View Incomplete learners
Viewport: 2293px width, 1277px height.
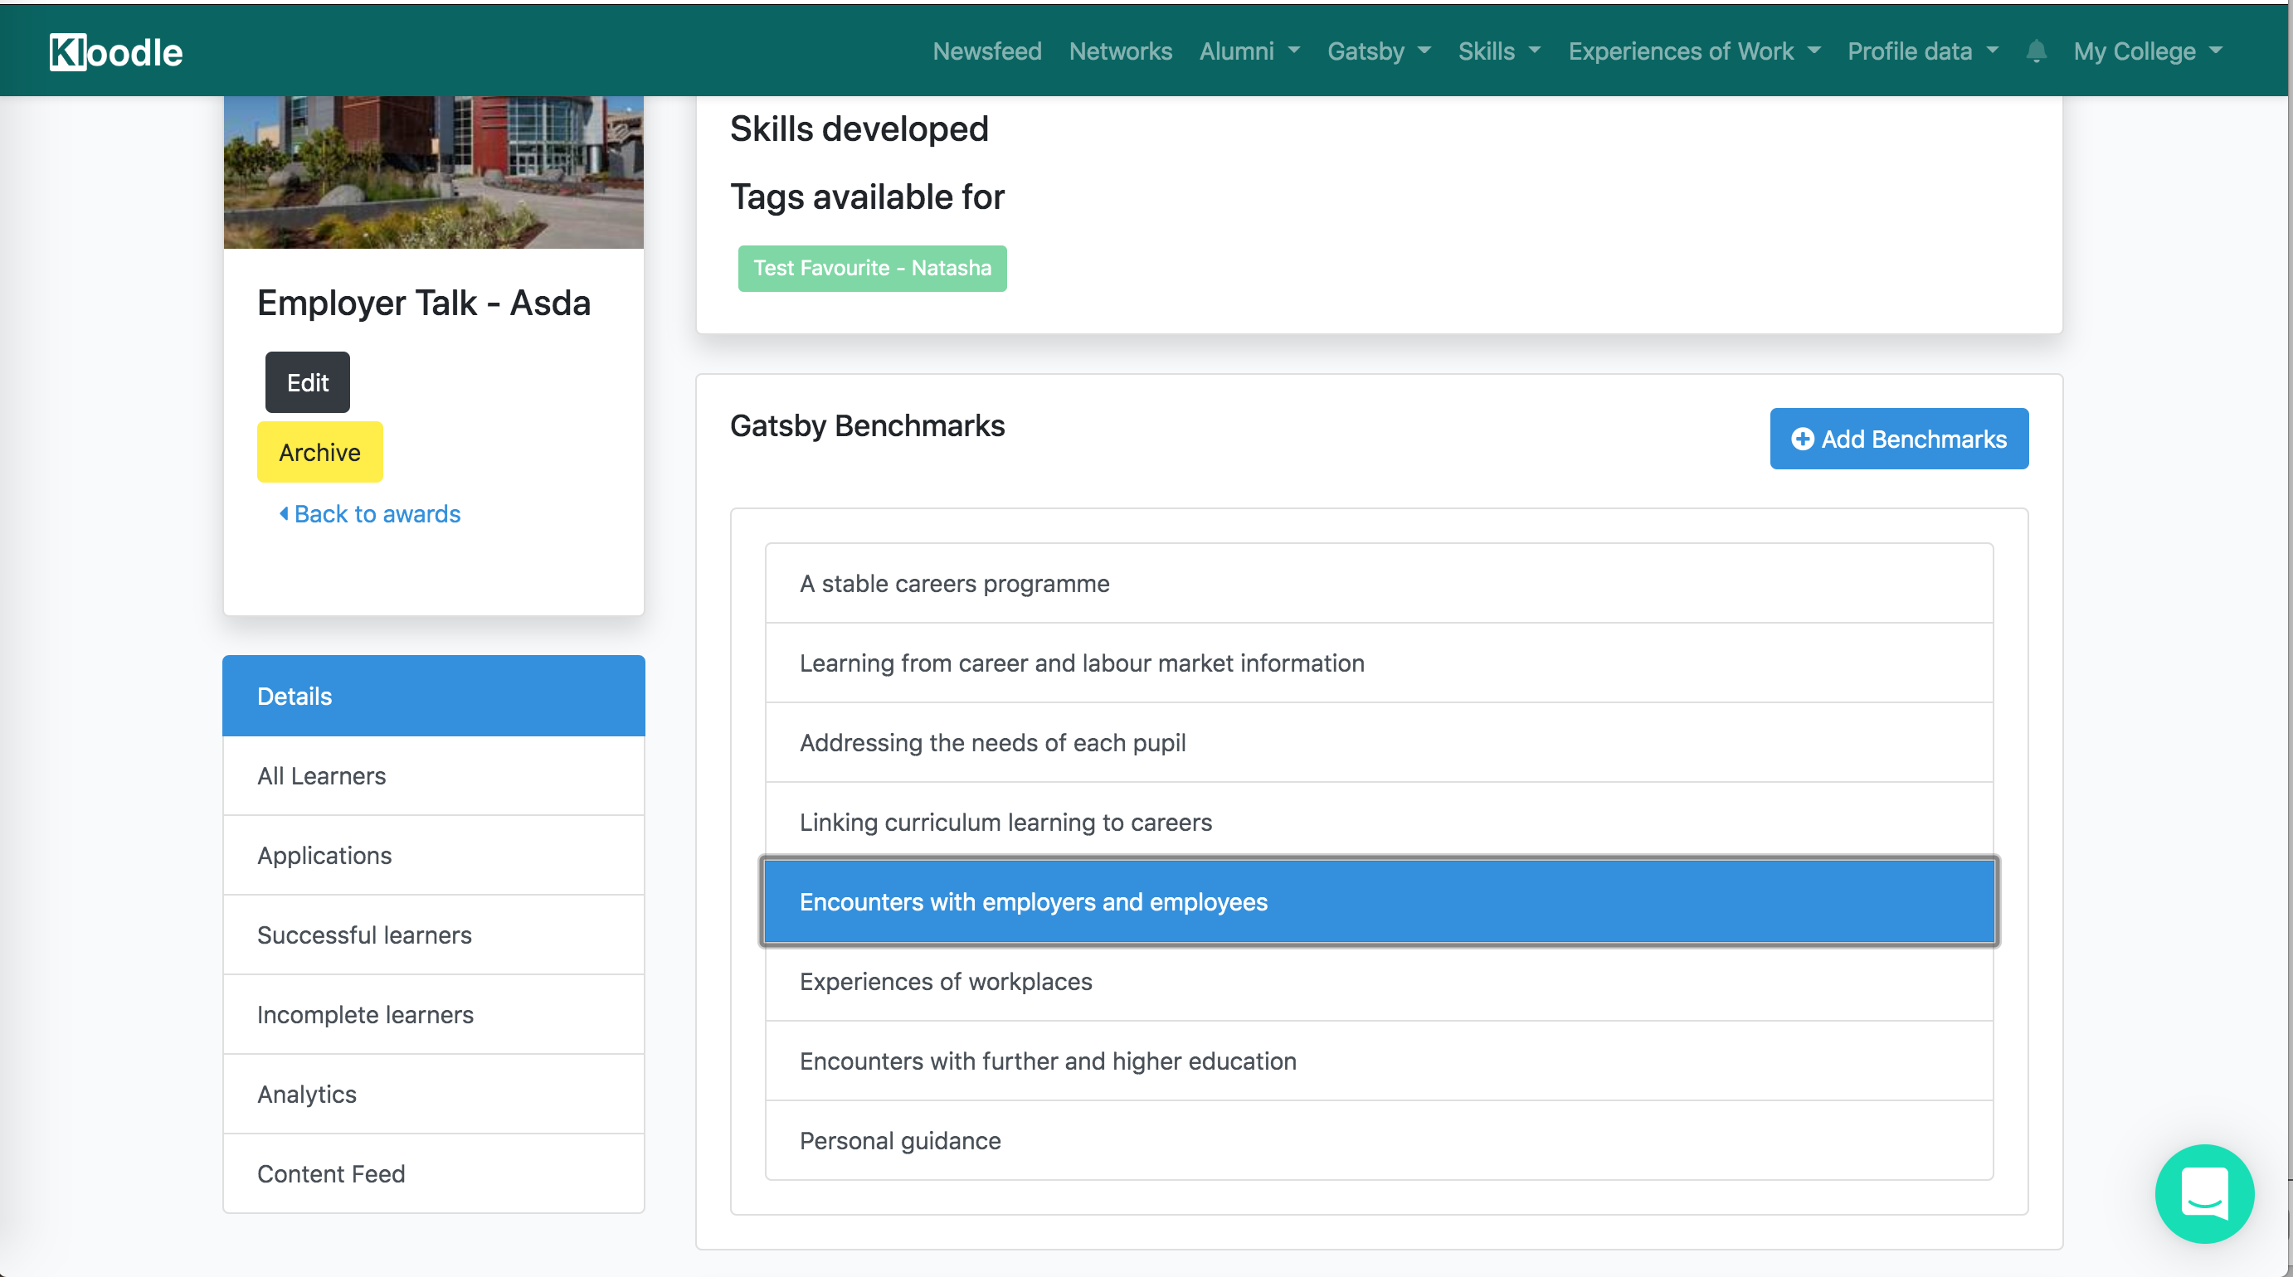(x=434, y=1013)
